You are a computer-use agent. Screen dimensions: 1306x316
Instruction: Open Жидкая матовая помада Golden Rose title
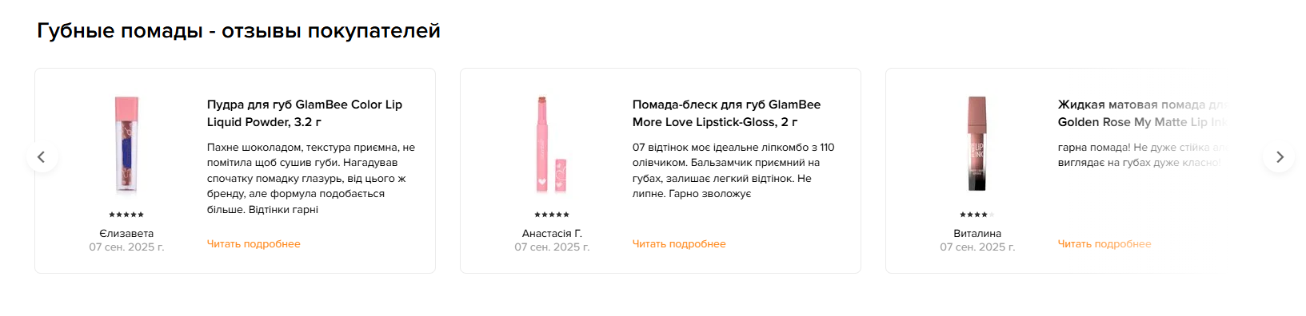click(x=1142, y=113)
